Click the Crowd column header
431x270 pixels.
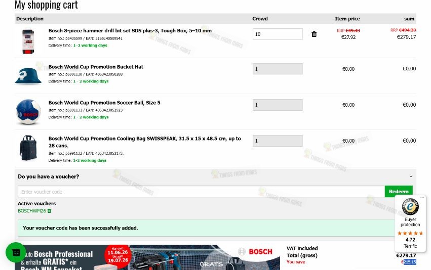(x=260, y=19)
